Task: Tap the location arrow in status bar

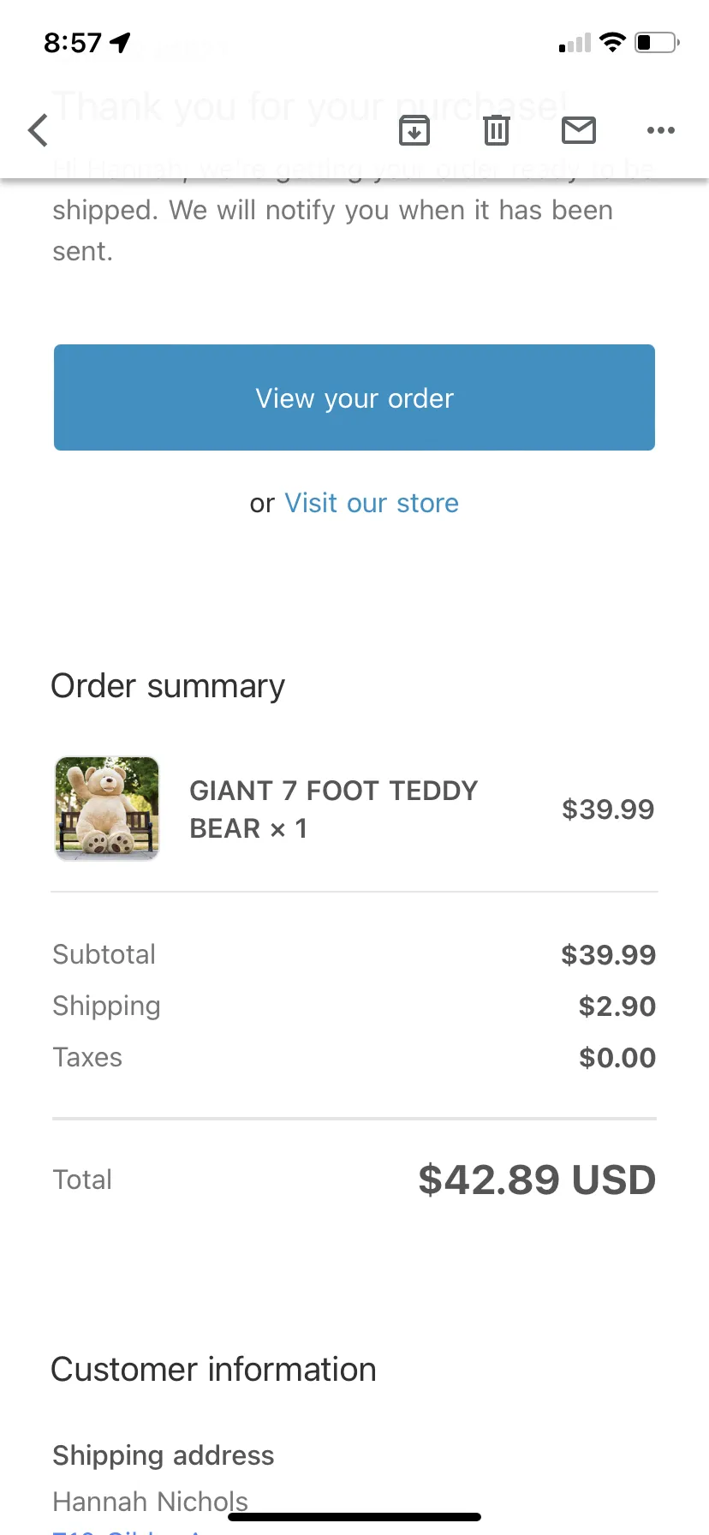Action: [121, 42]
